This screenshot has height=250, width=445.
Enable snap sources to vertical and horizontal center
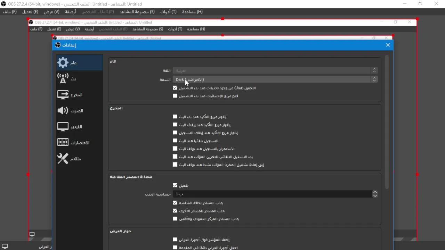pos(175,219)
